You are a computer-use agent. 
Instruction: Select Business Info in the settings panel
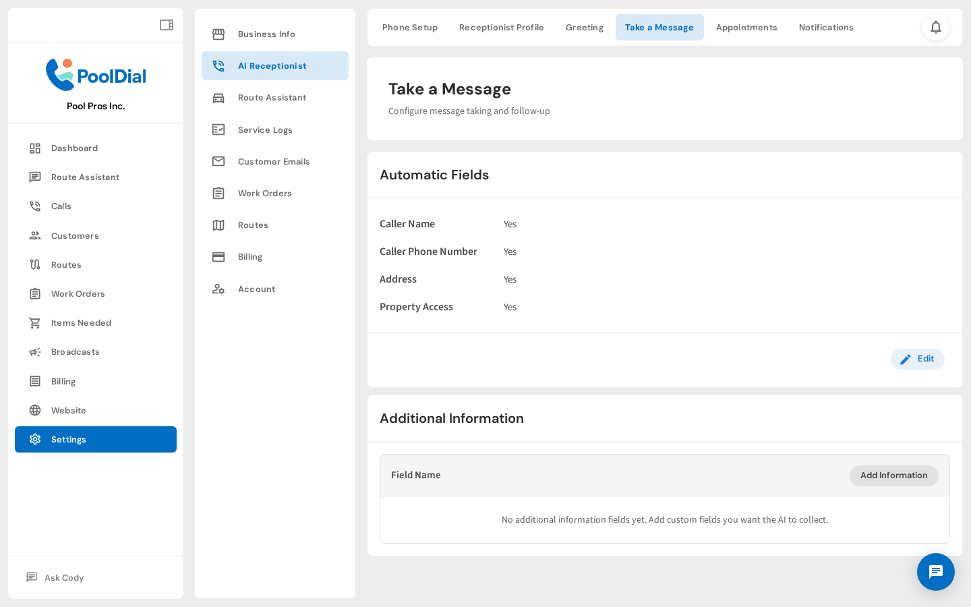pyautogui.click(x=266, y=34)
